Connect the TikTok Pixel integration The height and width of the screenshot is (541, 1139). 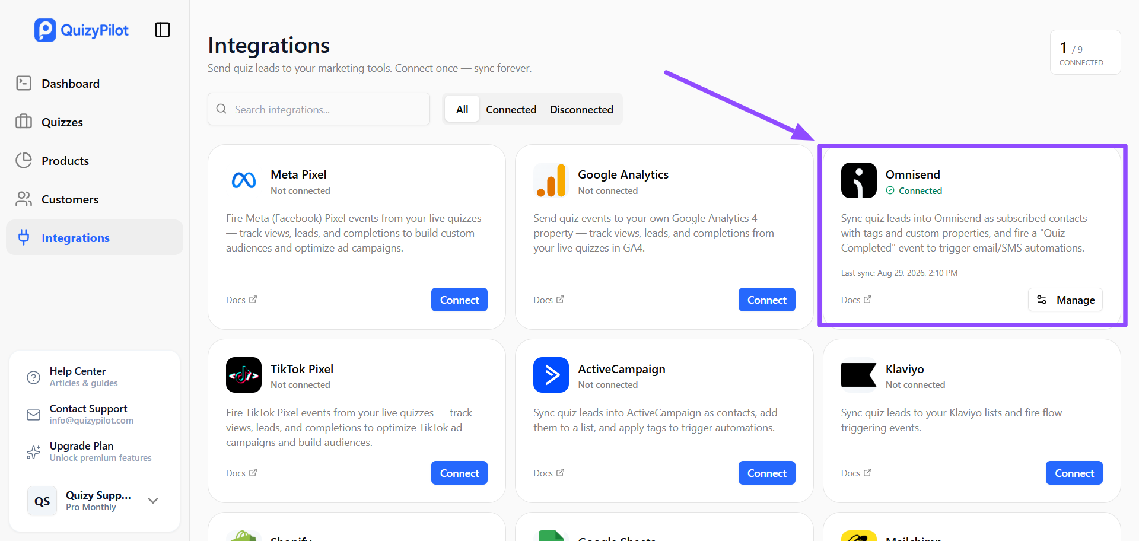coord(459,473)
